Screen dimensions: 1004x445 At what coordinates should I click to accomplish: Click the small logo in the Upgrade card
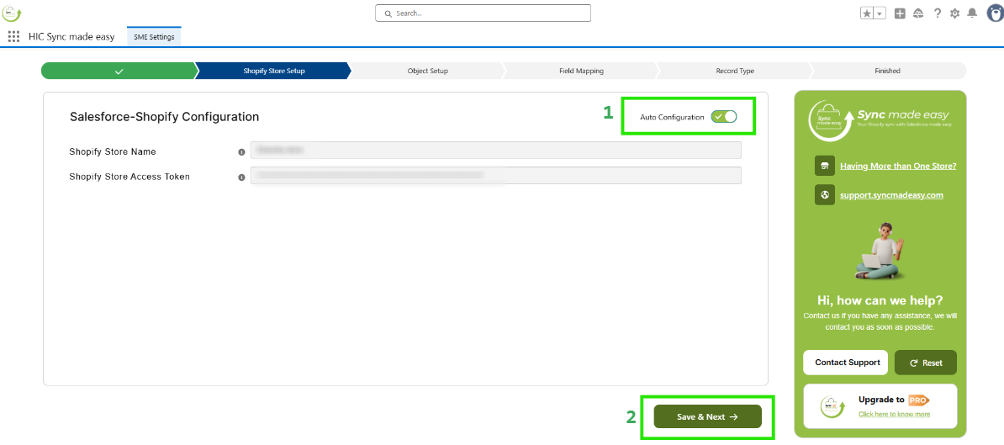(x=832, y=406)
